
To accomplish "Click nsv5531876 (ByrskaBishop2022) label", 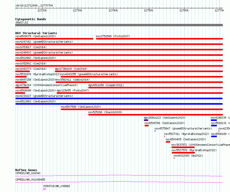I will [x=38, y=74].
